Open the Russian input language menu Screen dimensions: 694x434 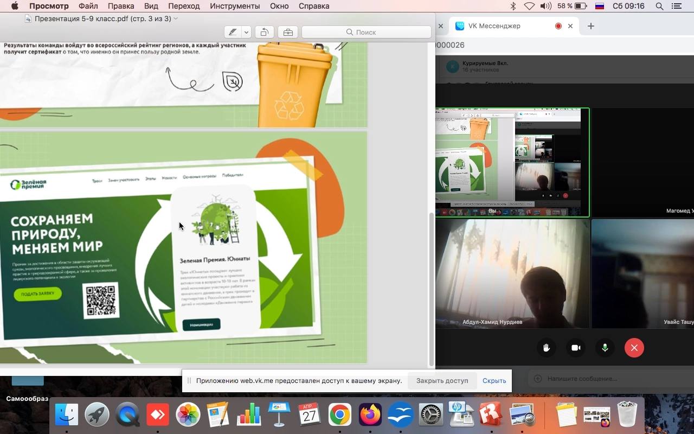[x=600, y=6]
